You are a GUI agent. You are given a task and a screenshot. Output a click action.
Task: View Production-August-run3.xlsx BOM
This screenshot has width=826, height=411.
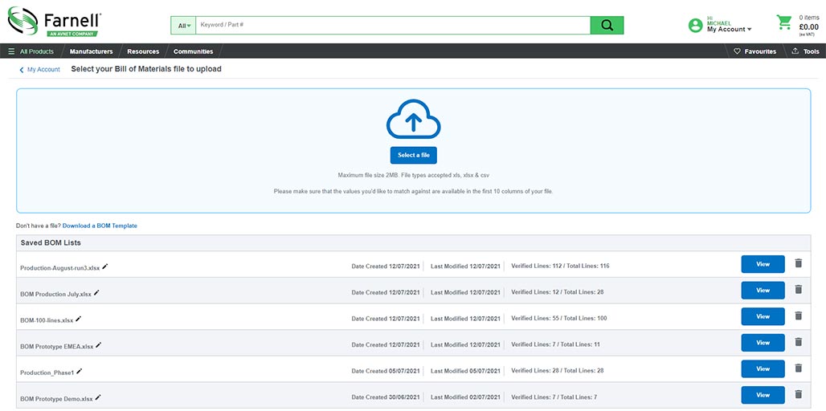click(x=763, y=264)
